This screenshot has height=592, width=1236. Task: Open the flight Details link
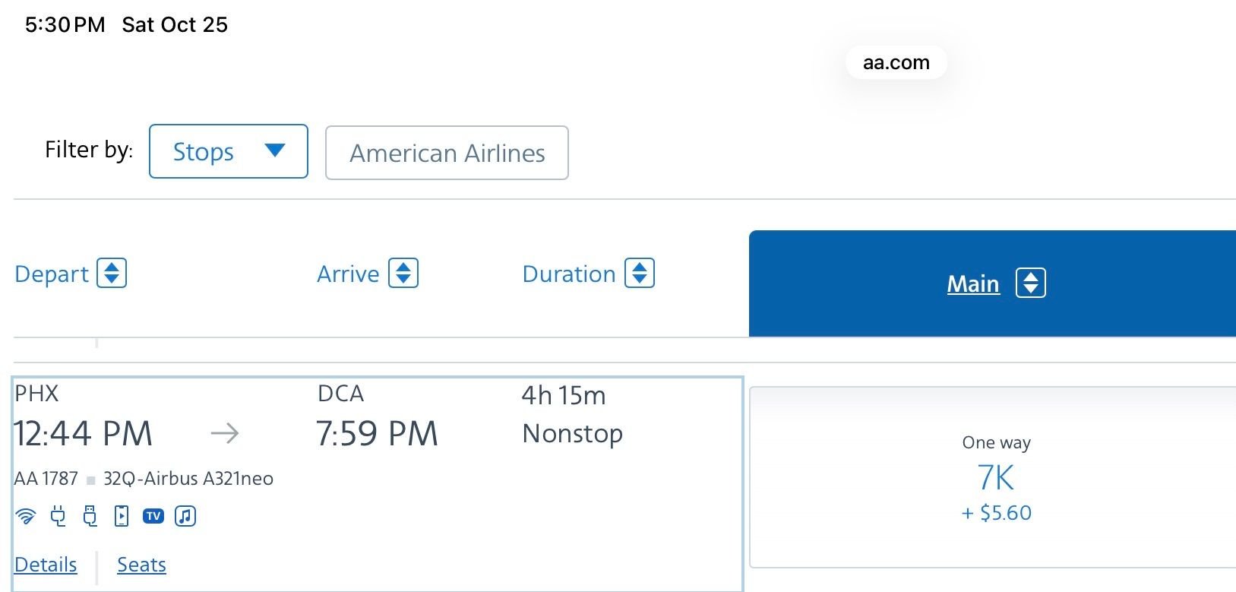pyautogui.click(x=46, y=565)
